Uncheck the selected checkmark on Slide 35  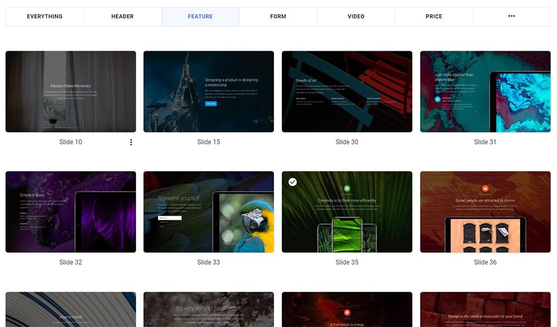point(292,182)
